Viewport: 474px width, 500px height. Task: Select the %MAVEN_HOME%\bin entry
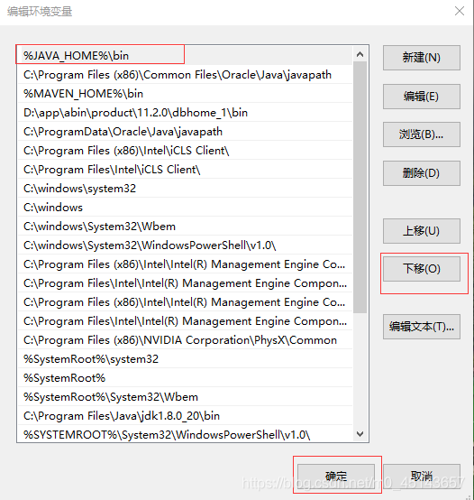[186, 94]
